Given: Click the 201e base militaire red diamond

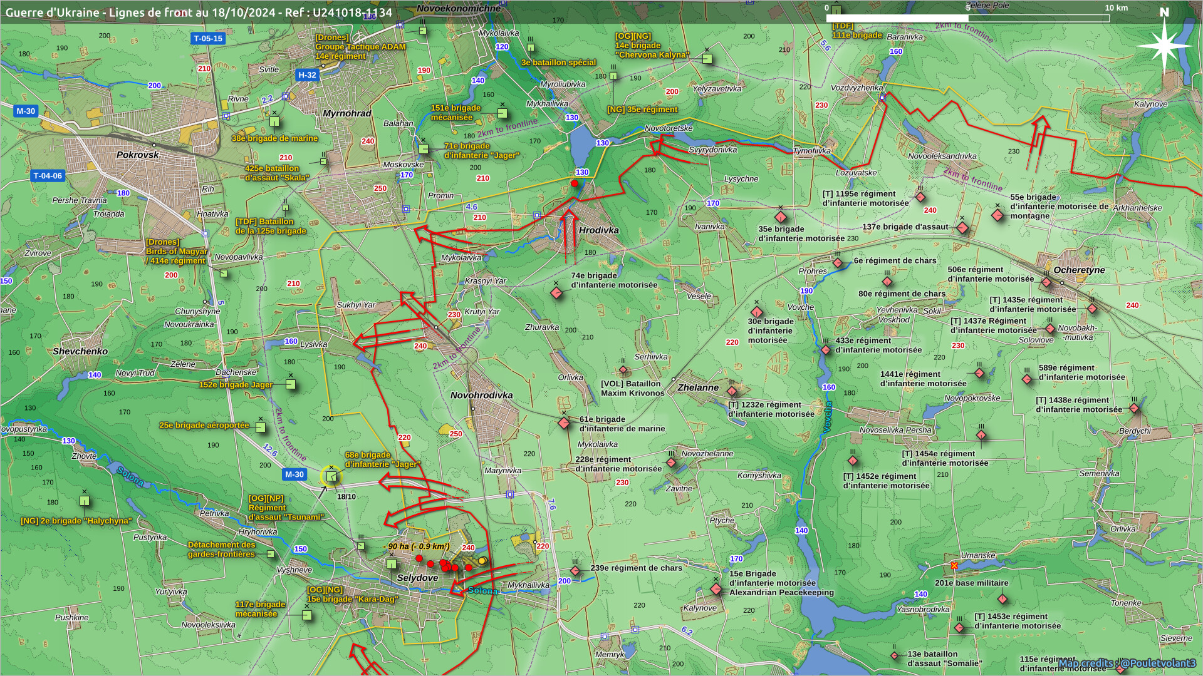Looking at the screenshot, I should 1002,599.
